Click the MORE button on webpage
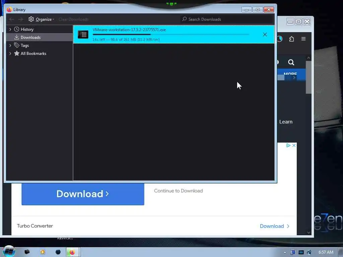Viewport: 343px width, 257px height. click(290, 74)
